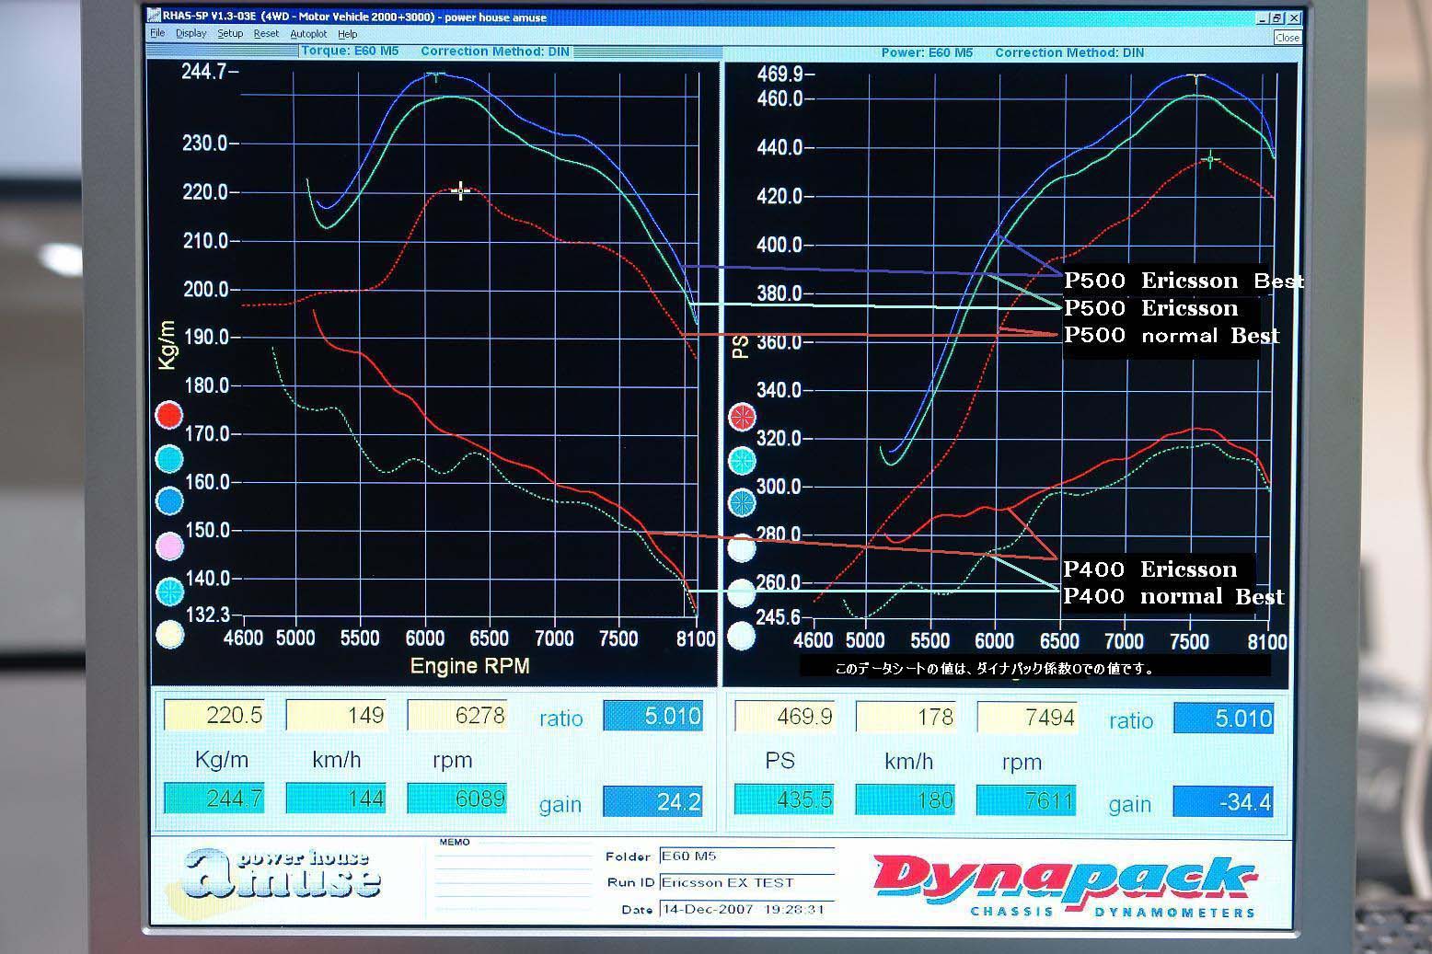Select the 180 km/h cyan value box
The height and width of the screenshot is (954, 1432).
click(906, 799)
